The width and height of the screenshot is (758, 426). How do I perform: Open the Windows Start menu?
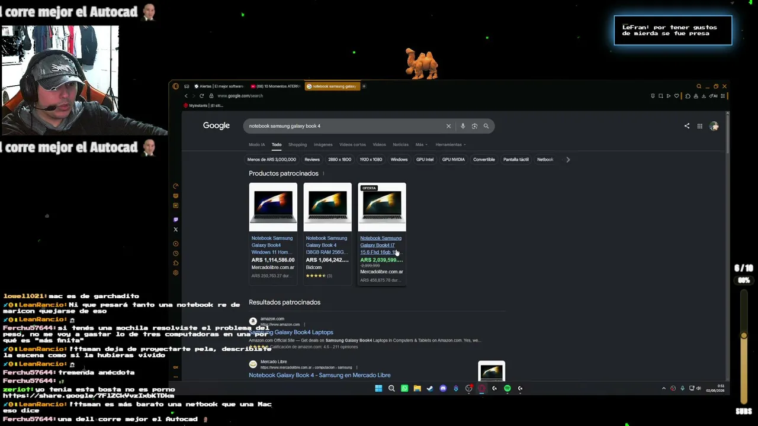point(378,389)
